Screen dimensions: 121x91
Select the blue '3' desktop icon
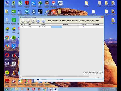14,47
